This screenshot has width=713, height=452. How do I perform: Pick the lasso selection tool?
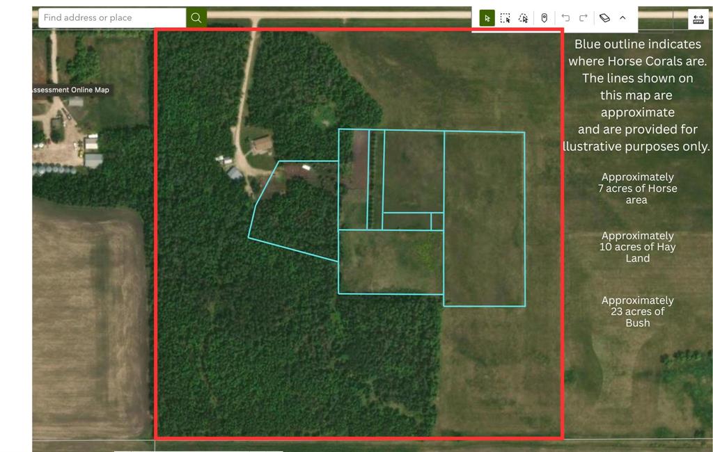click(x=524, y=18)
